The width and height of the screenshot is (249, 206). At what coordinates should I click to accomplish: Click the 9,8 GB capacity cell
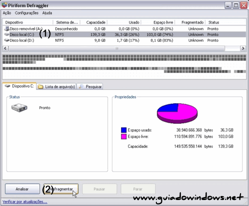[100, 40]
